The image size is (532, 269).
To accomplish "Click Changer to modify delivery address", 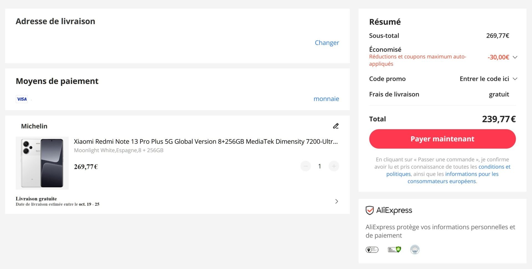I will 327,43.
